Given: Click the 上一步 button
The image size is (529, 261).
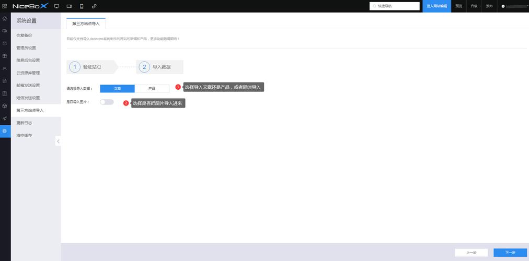Looking at the screenshot, I should click(x=471, y=253).
